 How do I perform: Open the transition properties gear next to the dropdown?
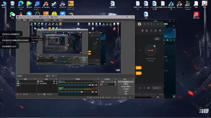point(115,82)
